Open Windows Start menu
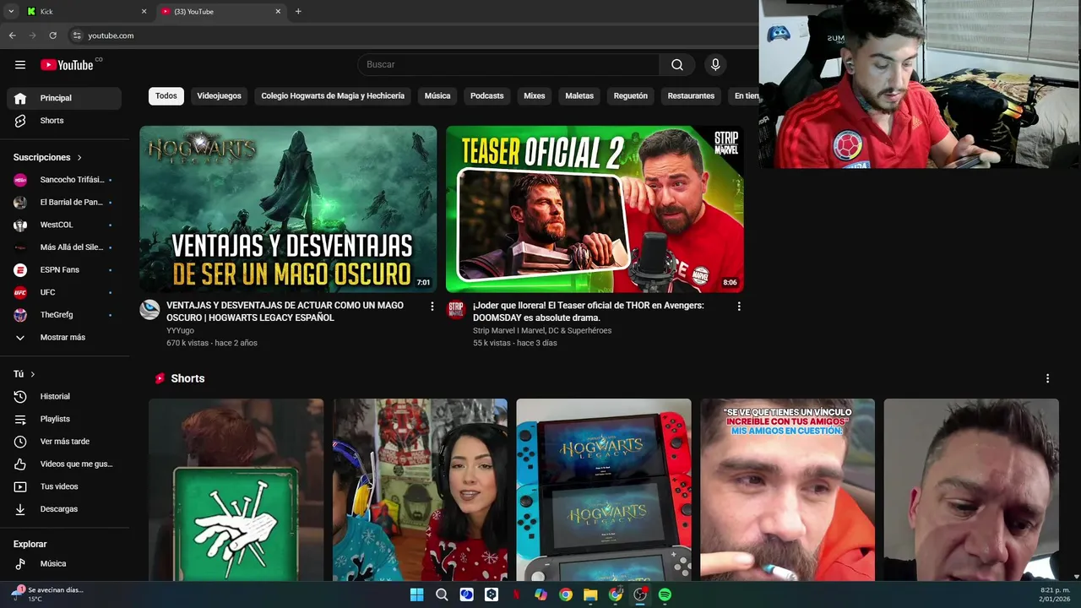This screenshot has height=608, width=1081. tap(416, 594)
